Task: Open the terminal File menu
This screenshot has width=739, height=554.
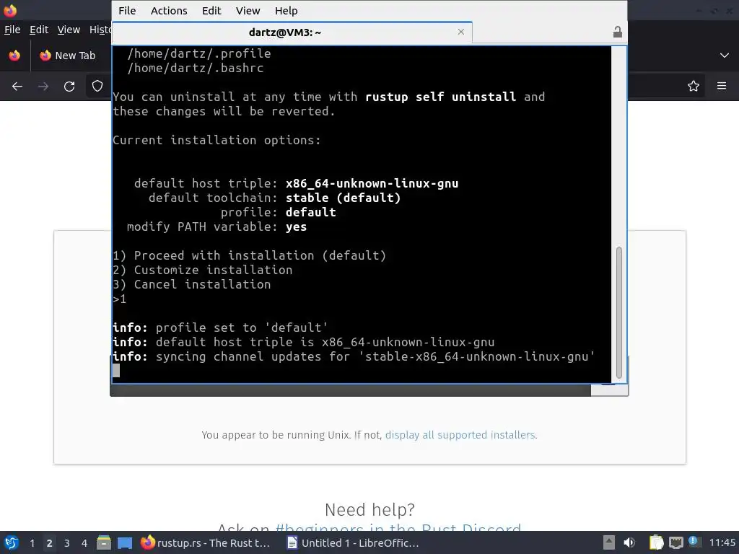Action: [x=127, y=11]
